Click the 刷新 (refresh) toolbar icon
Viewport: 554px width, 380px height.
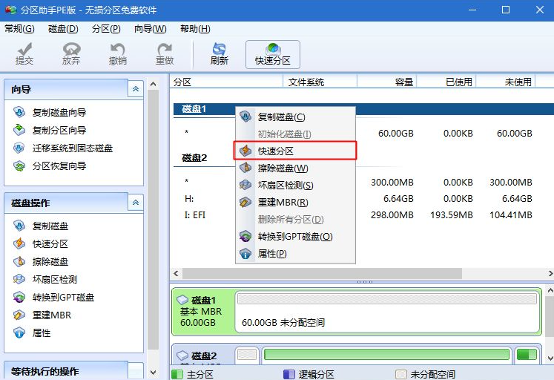[219, 53]
